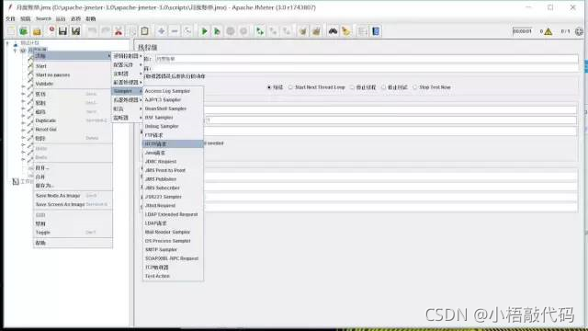Image resolution: width=588 pixels, height=331 pixels.
Task: Click the blue Help book icon
Action: coord(376,31)
